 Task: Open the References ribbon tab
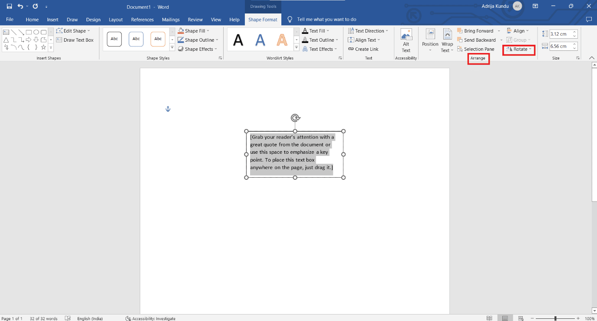point(142,19)
